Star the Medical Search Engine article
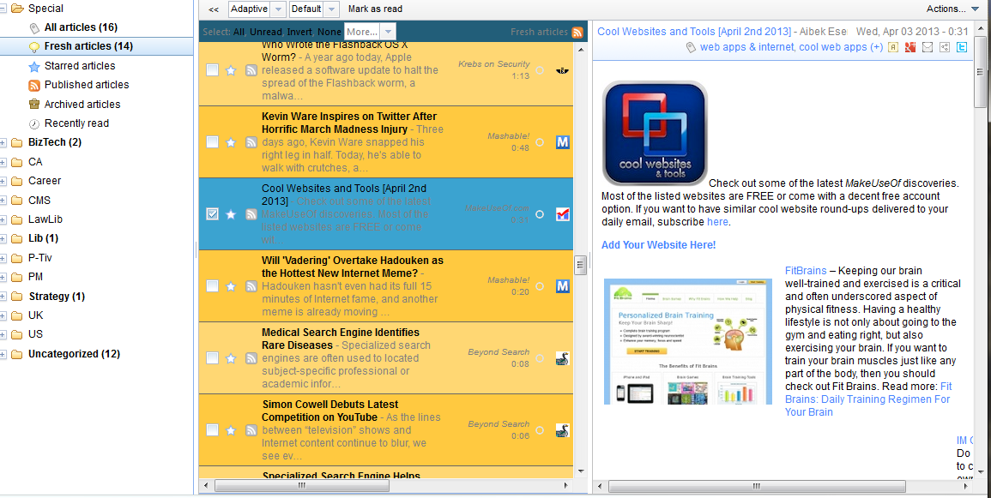This screenshot has height=498, width=991. click(231, 358)
